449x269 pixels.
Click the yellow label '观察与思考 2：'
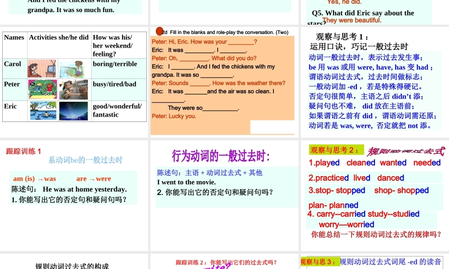(x=336, y=150)
